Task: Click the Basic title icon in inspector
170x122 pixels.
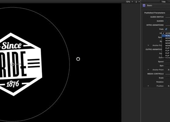Action: pos(144,5)
